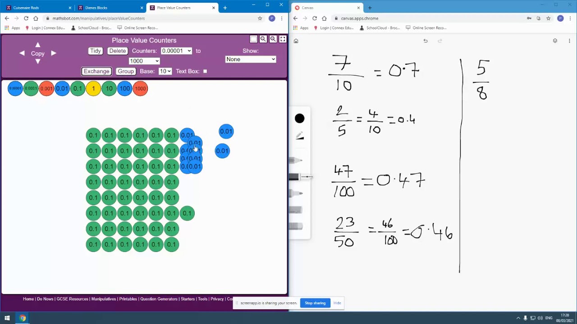Viewport: 577px width, 324px height.
Task: Open the Manipulatives footer link
Action: 104,299
